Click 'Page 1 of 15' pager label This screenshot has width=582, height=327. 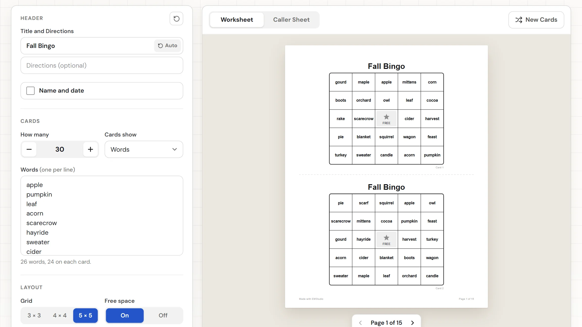coord(386,323)
